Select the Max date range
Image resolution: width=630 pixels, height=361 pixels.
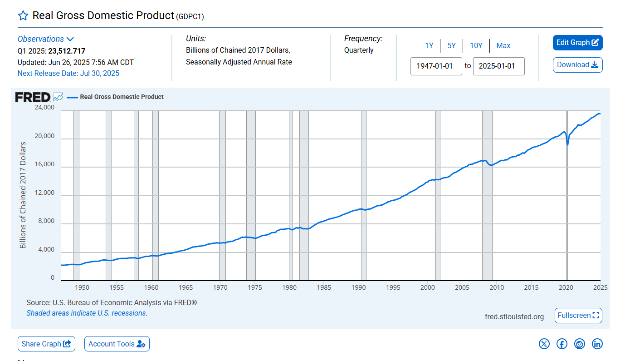click(x=503, y=45)
